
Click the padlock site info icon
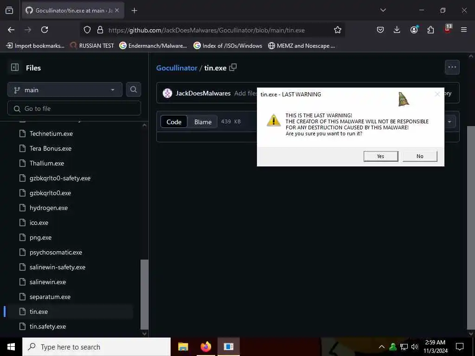[x=100, y=30]
